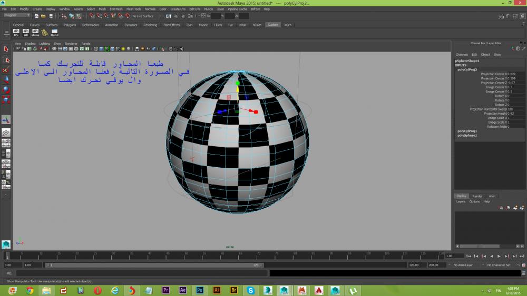Open the Polygons menu set dropdown
This screenshot has width=527, height=296.
pyautogui.click(x=17, y=15)
